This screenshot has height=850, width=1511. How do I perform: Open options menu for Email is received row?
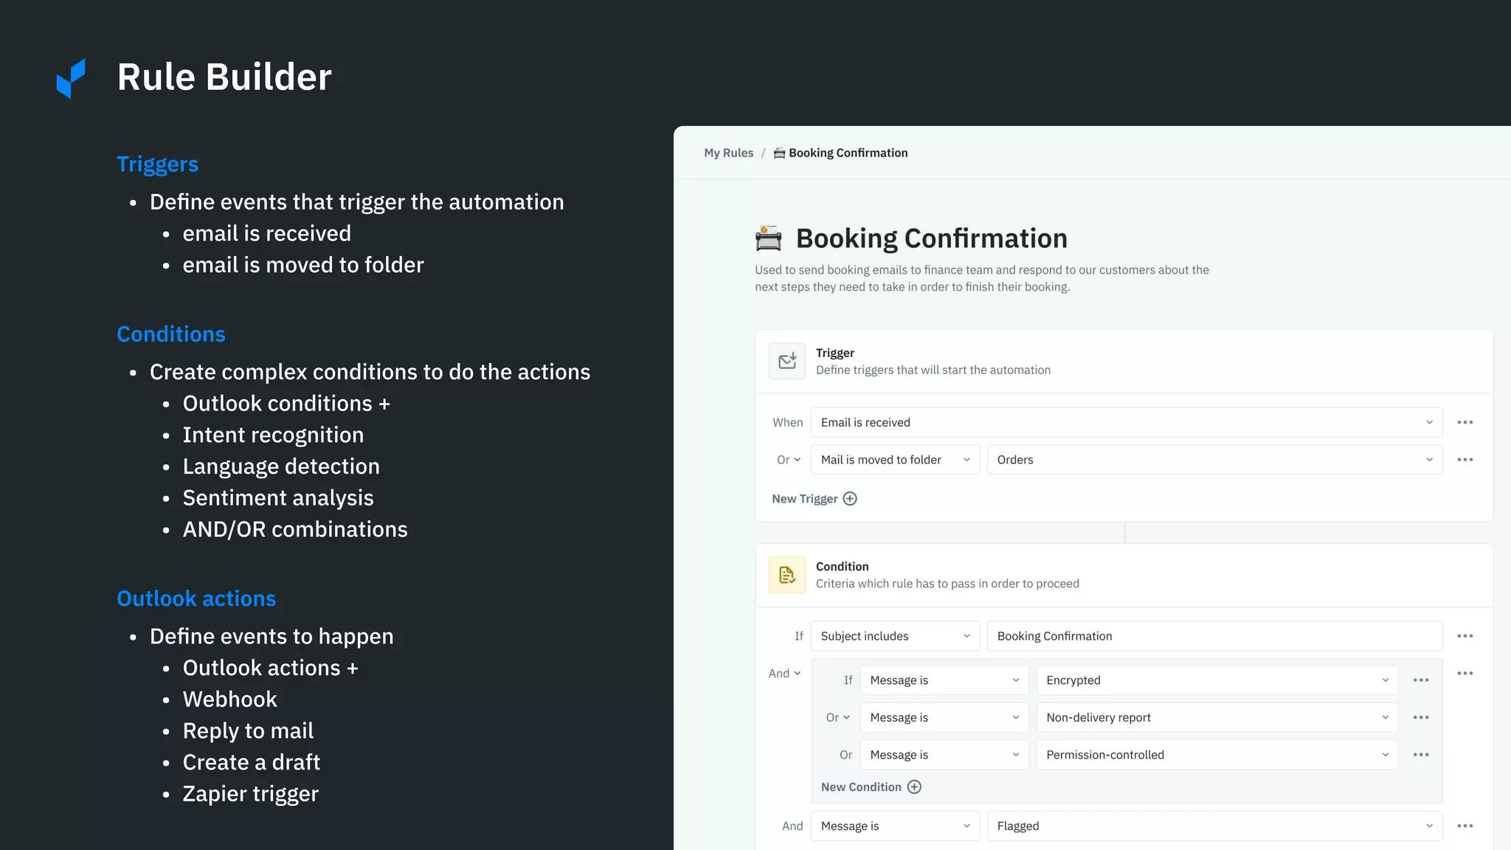coord(1465,423)
